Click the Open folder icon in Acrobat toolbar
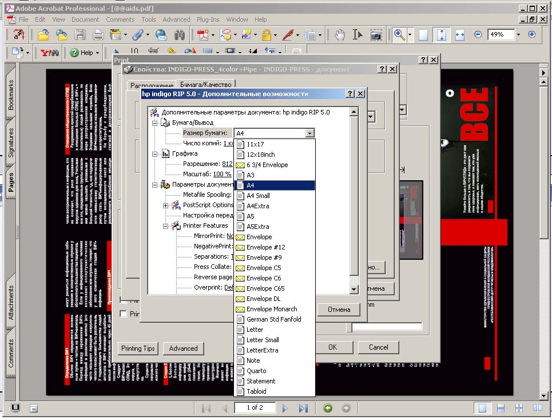Viewport: 552px width, 420px height. (43, 34)
